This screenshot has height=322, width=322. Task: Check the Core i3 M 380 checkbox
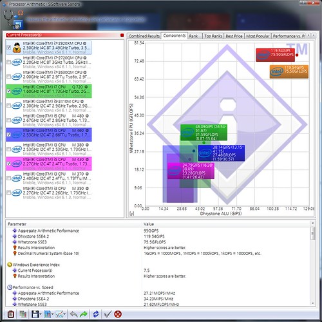tap(8, 149)
